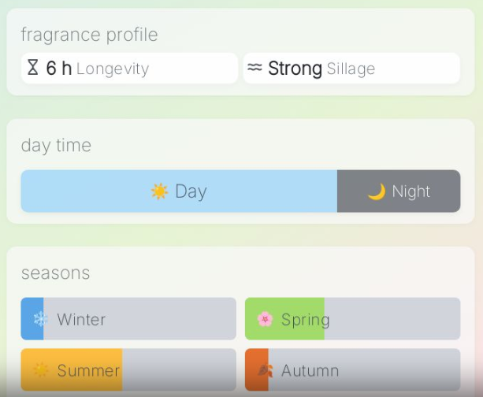This screenshot has width=483, height=397.
Task: Click the fragrance profile heading
Action: click(x=89, y=35)
